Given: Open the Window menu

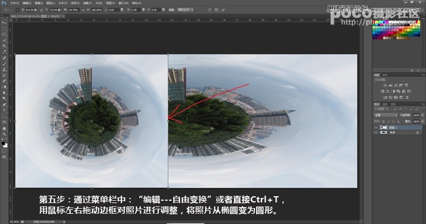Looking at the screenshot, I should [123, 3].
